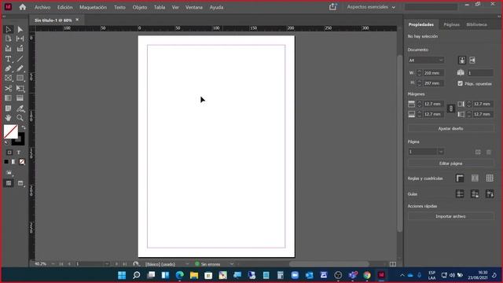Open page number dropdown in status bar
This screenshot has width=503, height=283.
tap(107, 264)
